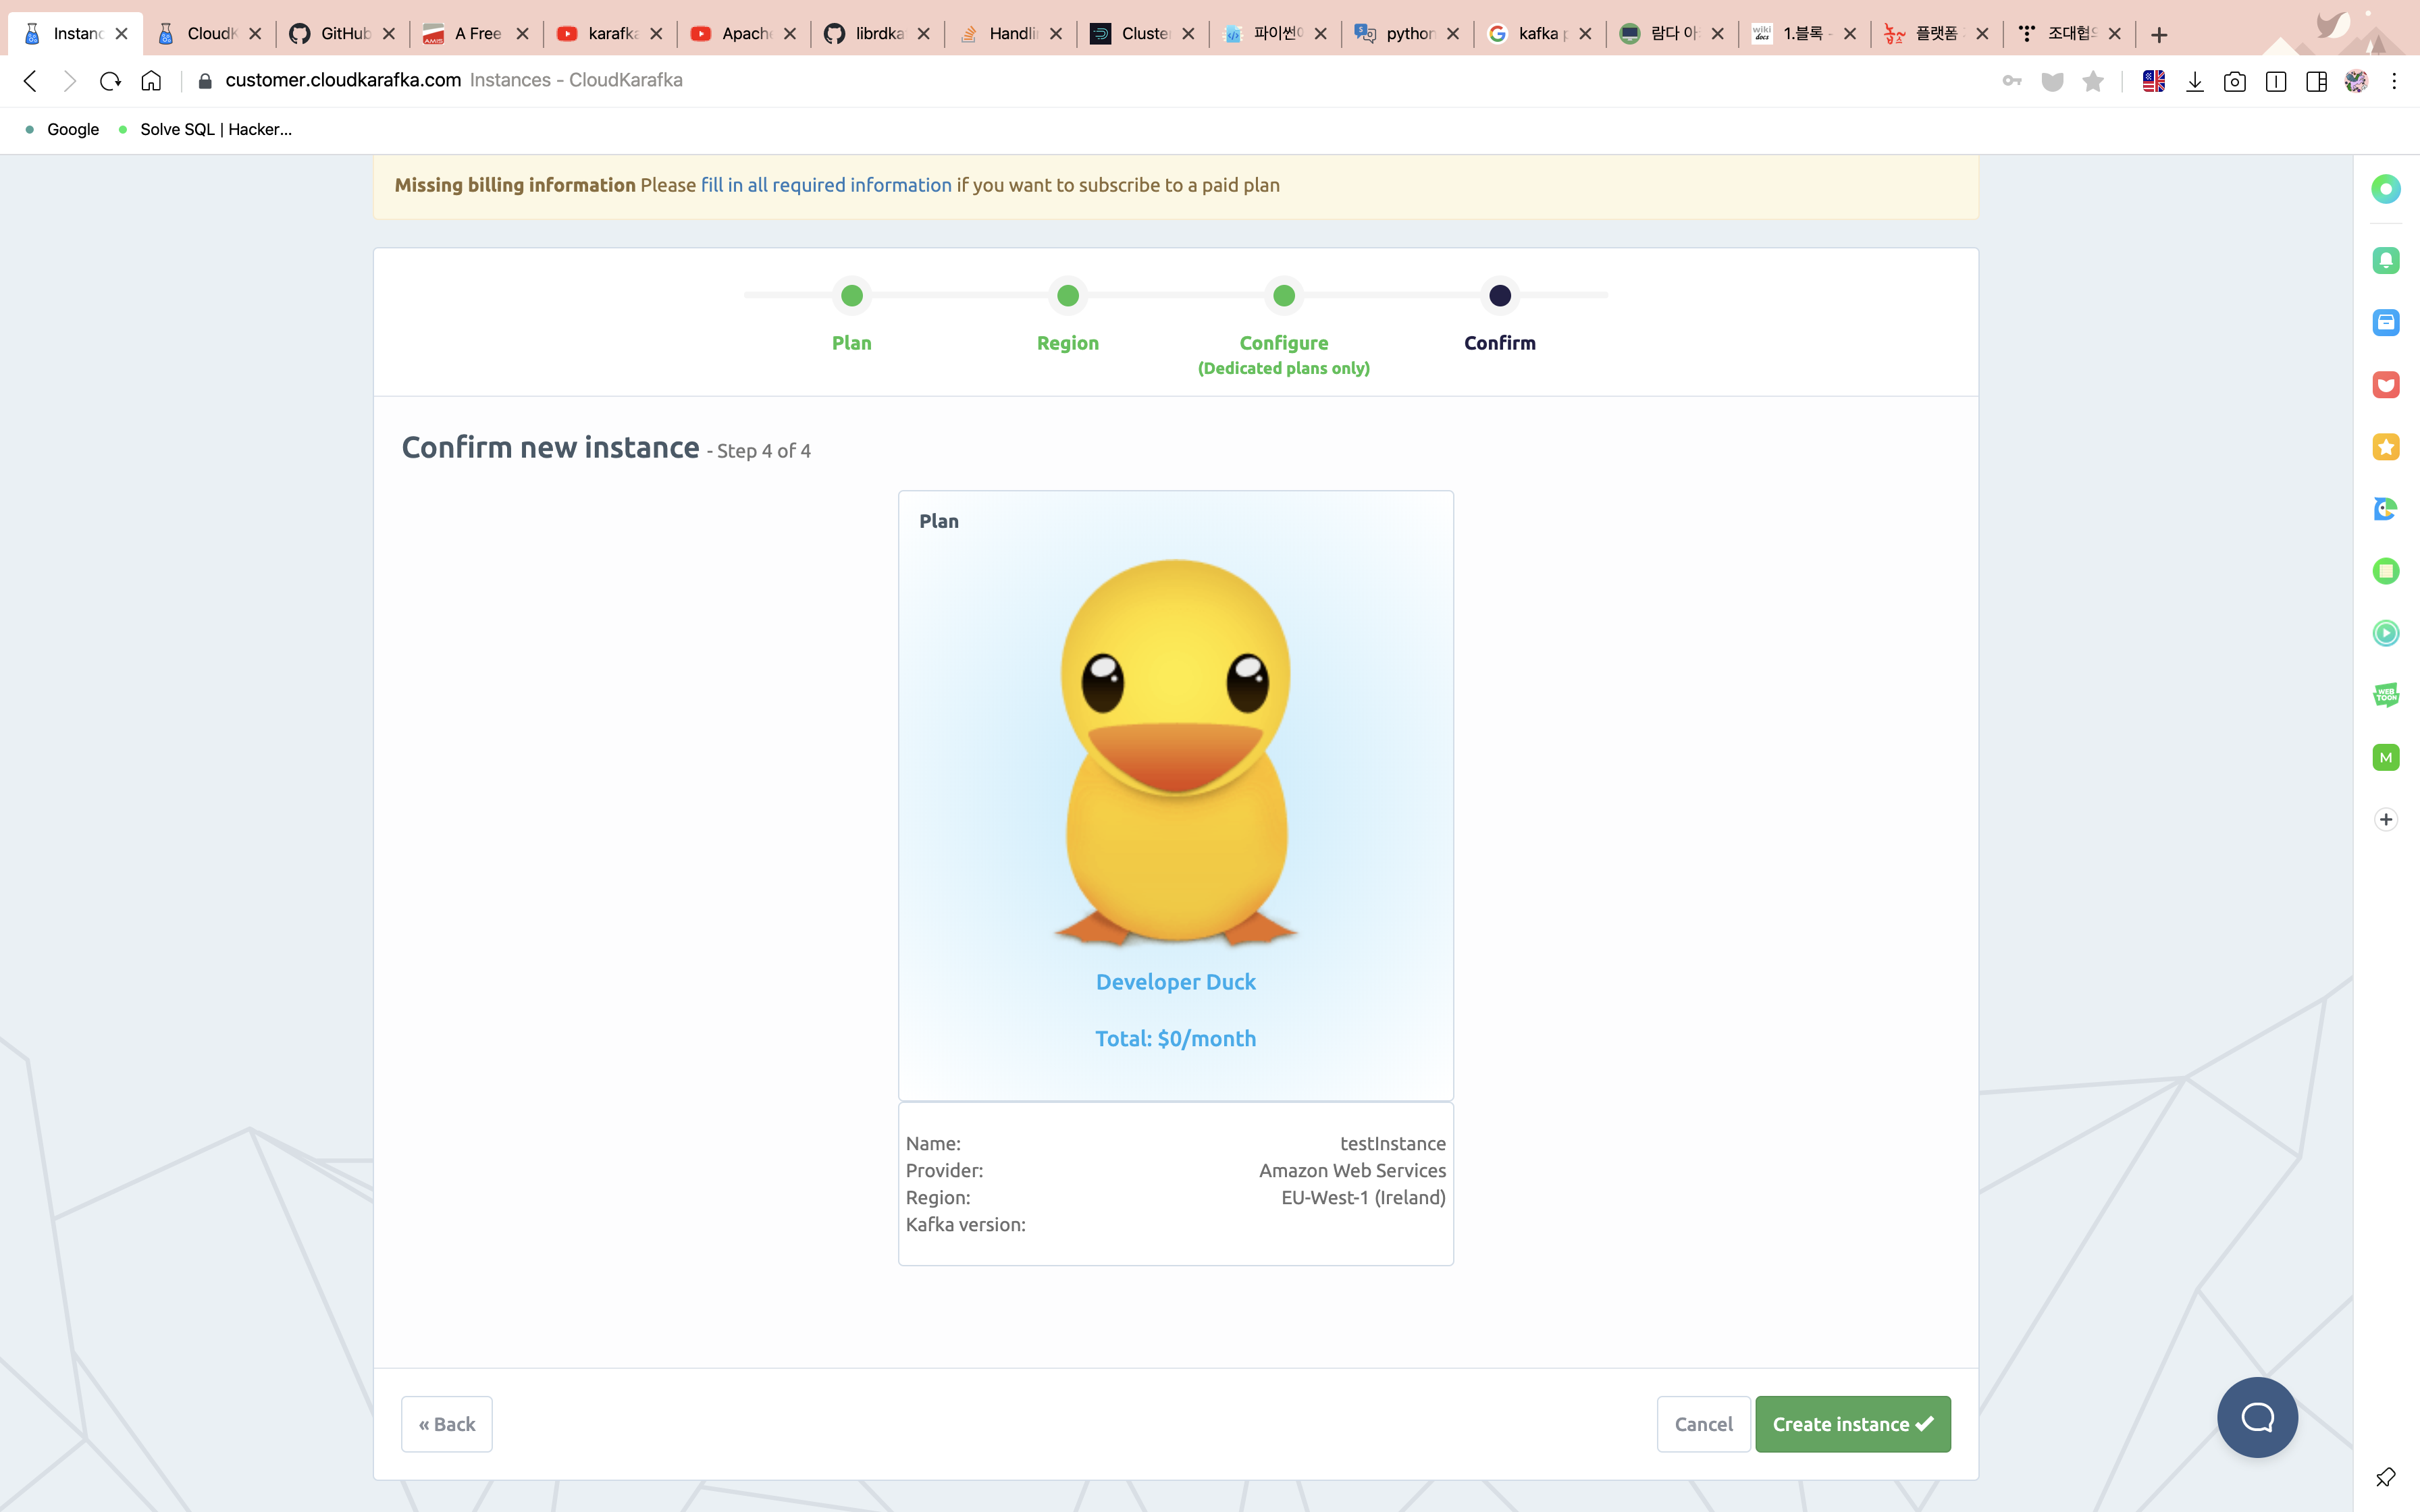
Task: Click the home icon in toolbar
Action: [x=151, y=81]
